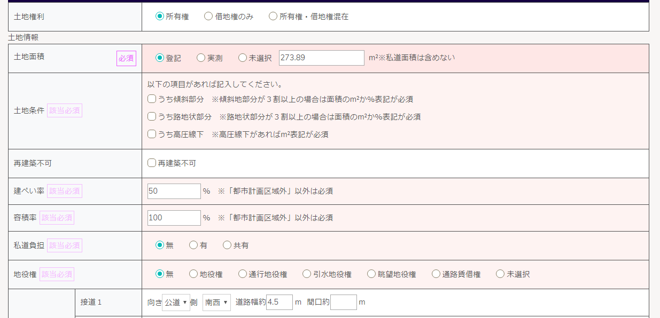This screenshot has height=318, width=660.
Task: Click the 建ぺい率 percentage input field
Action: click(x=174, y=191)
